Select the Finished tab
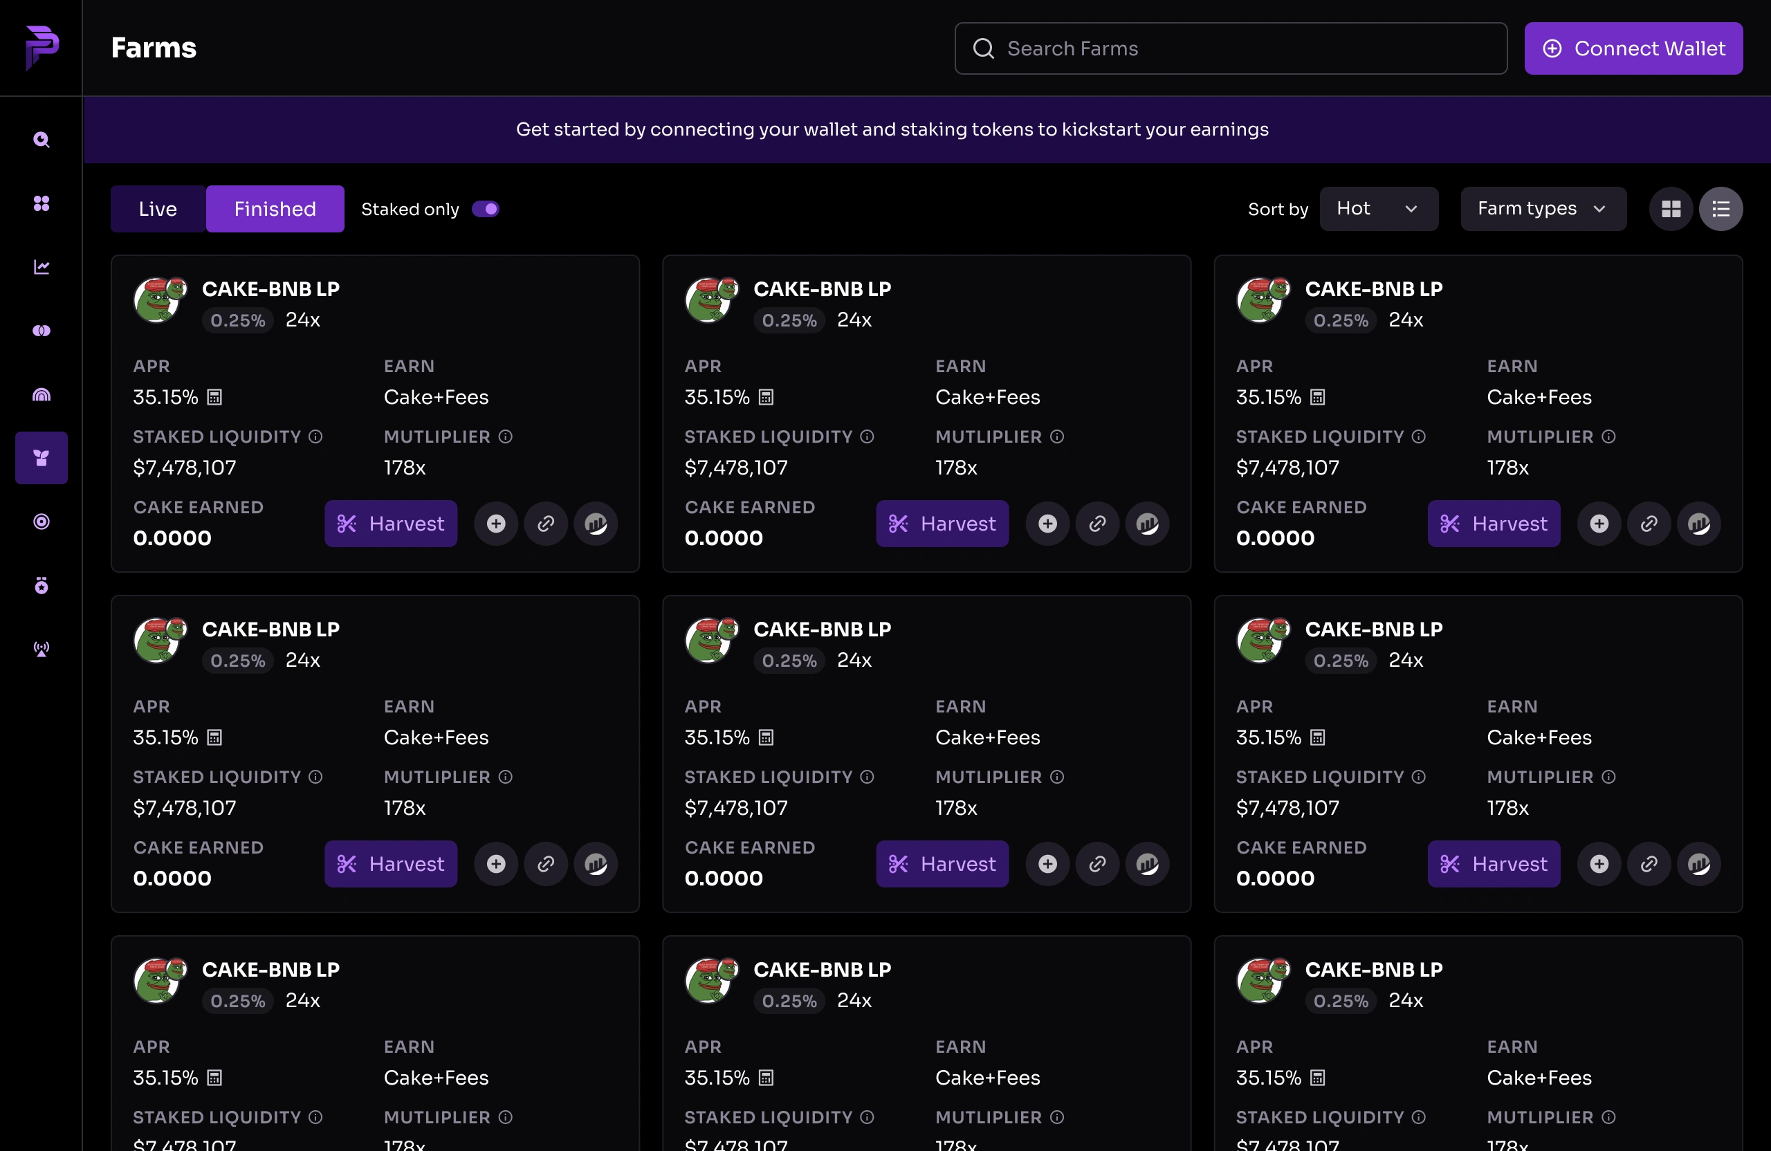The image size is (1771, 1151). pyautogui.click(x=275, y=209)
